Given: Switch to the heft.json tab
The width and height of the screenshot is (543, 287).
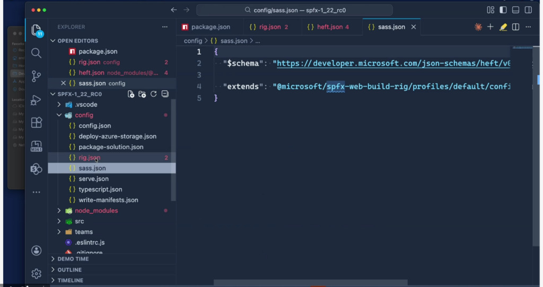Looking at the screenshot, I should coord(329,27).
